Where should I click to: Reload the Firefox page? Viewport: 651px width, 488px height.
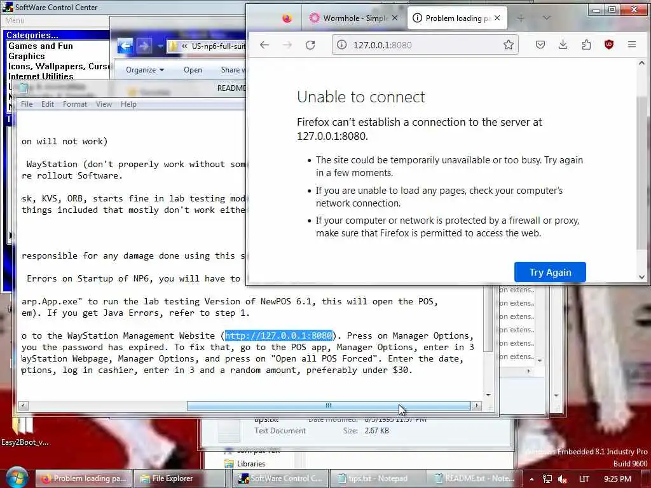310,45
